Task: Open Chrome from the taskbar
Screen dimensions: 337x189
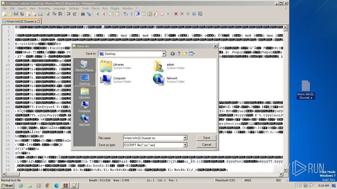Action: click(x=47, y=186)
